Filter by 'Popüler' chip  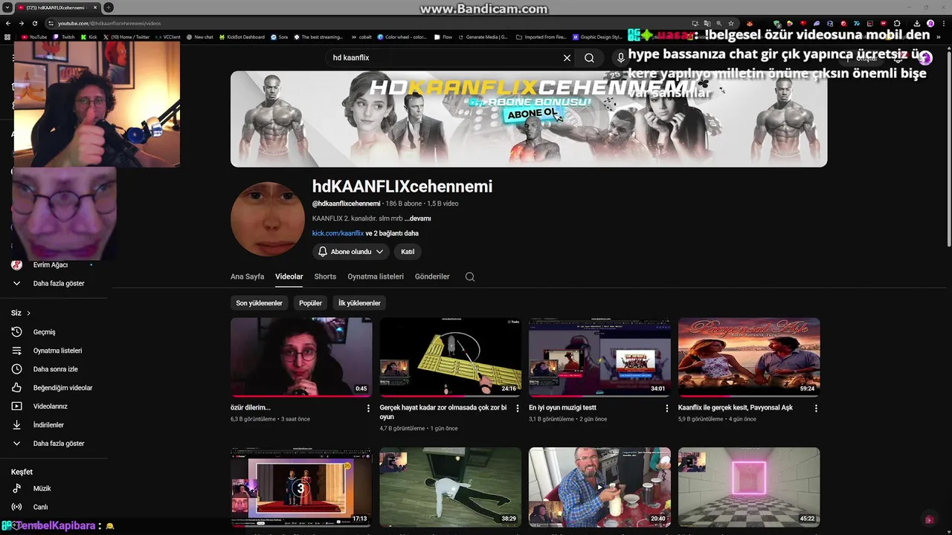[x=310, y=303]
